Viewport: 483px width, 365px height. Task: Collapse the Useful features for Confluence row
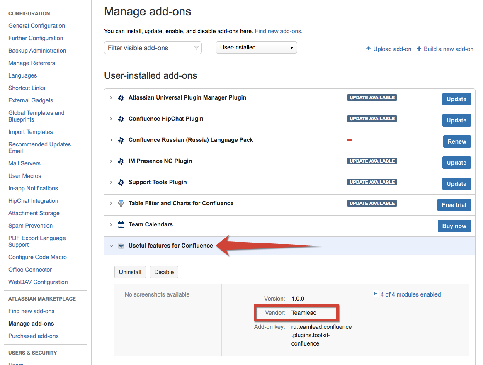click(111, 246)
